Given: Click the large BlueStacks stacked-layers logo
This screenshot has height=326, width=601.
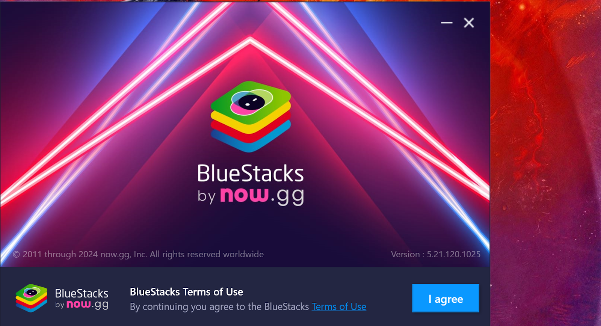Looking at the screenshot, I should [251, 117].
